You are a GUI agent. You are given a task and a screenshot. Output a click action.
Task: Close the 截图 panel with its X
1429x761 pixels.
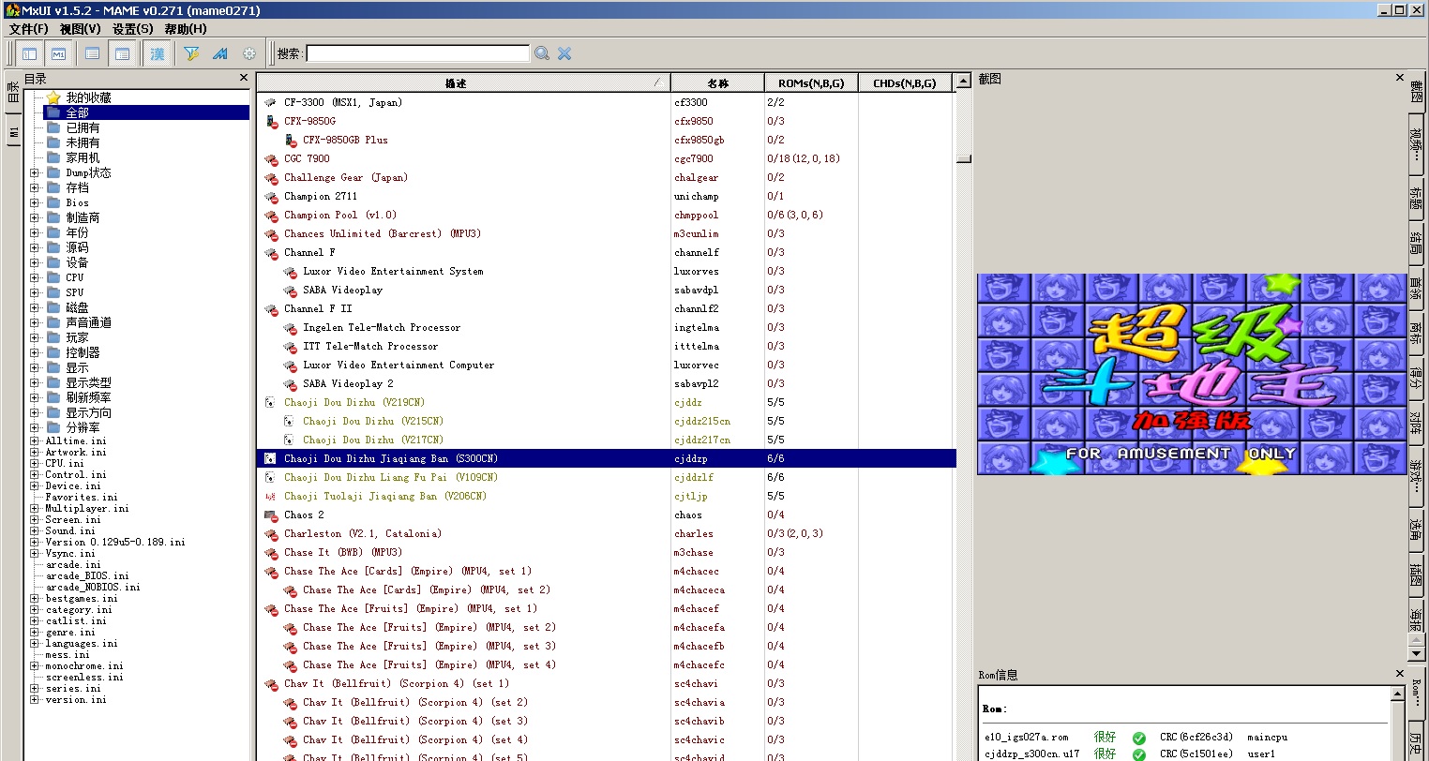(x=1400, y=78)
